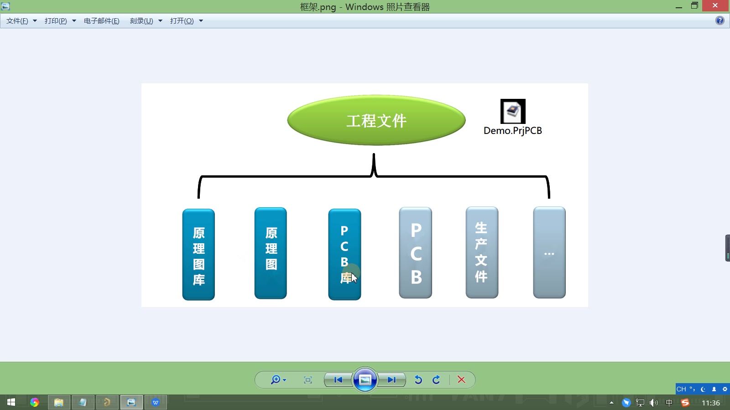Image resolution: width=730 pixels, height=410 pixels.
Task: Open the help question mark icon
Action: 720,20
